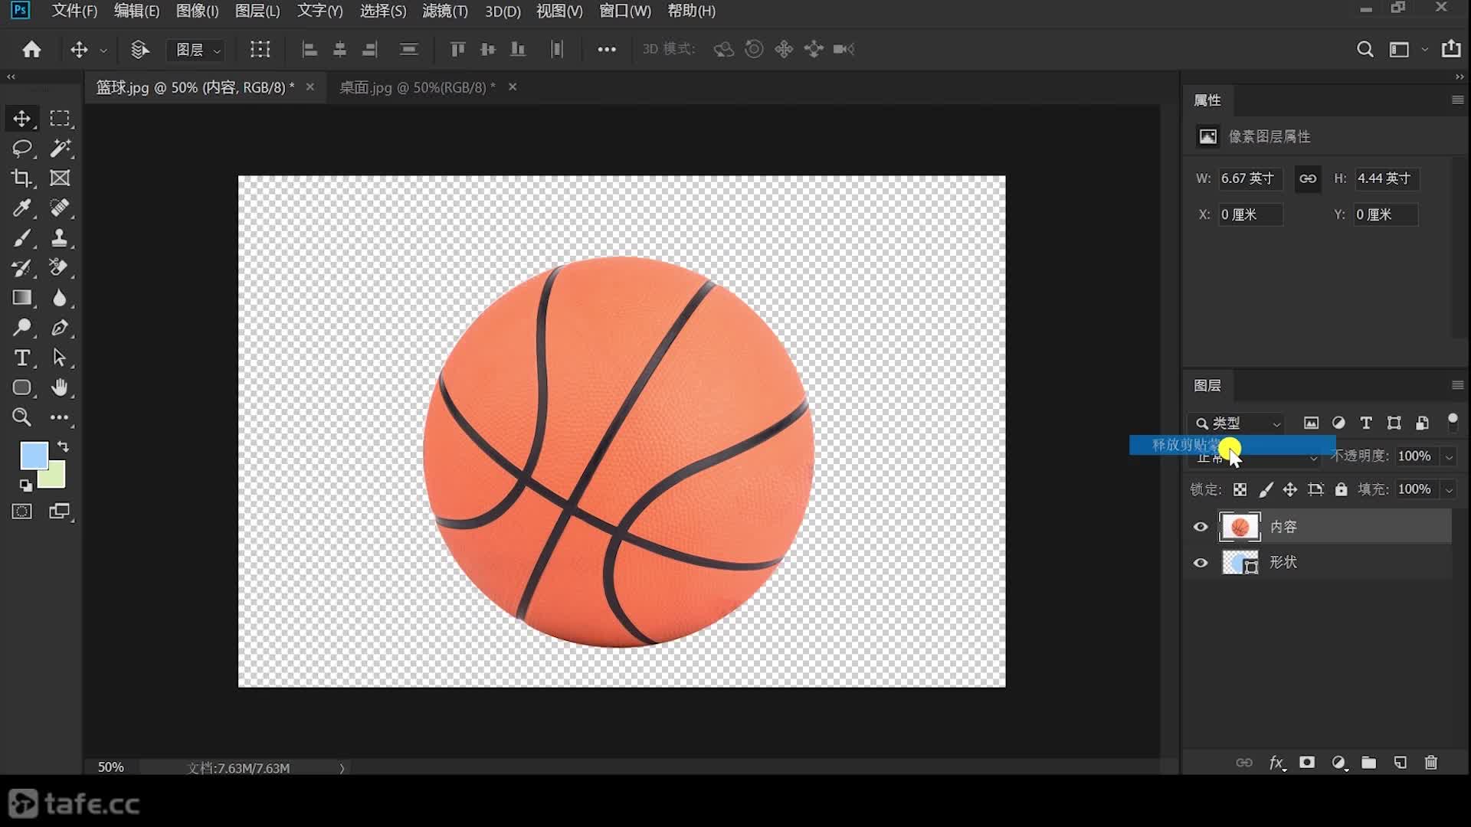Select the Magic Wand tool
1471x827 pixels.
click(x=60, y=149)
